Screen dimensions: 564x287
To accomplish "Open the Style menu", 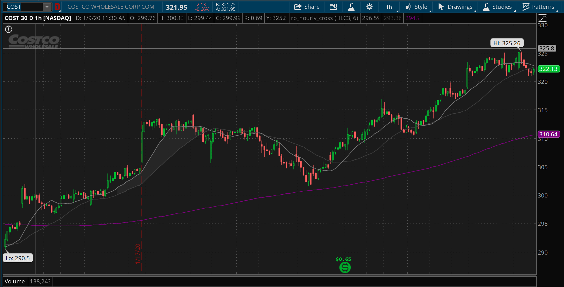I will coord(416,7).
